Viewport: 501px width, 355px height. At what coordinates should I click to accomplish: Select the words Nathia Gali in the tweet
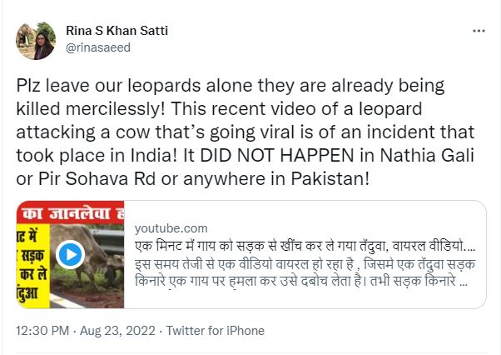pos(427,156)
